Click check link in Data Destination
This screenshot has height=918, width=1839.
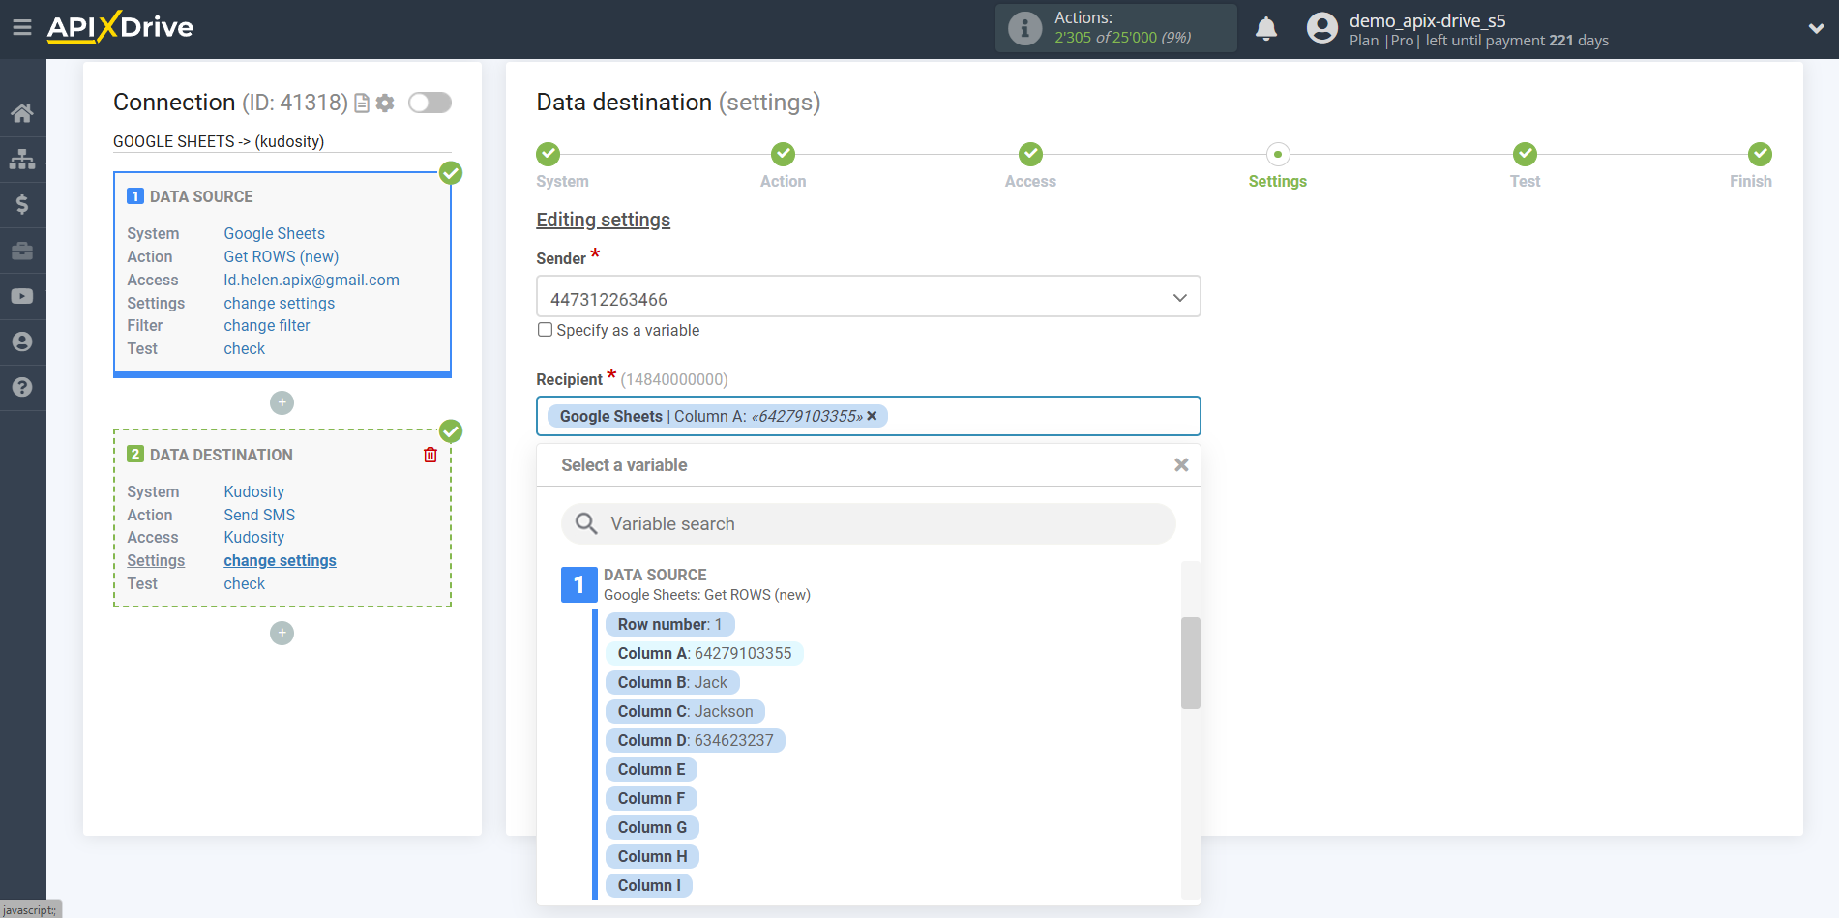point(244,583)
